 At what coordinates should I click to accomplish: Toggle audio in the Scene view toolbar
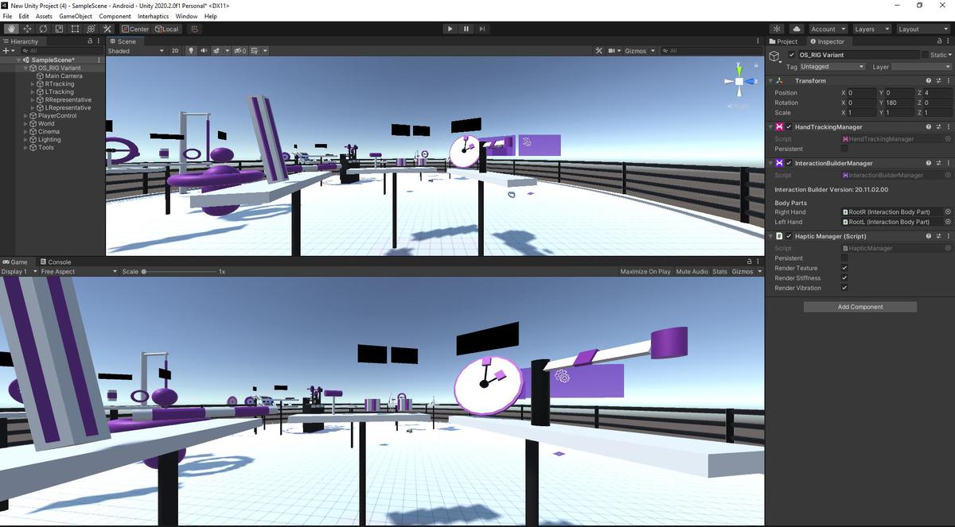click(x=203, y=50)
